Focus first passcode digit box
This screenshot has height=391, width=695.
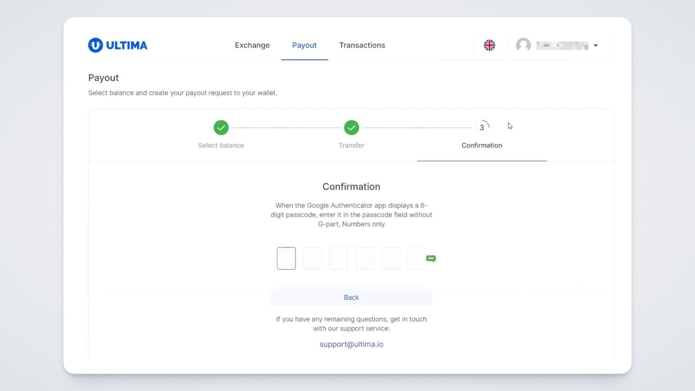tap(286, 258)
